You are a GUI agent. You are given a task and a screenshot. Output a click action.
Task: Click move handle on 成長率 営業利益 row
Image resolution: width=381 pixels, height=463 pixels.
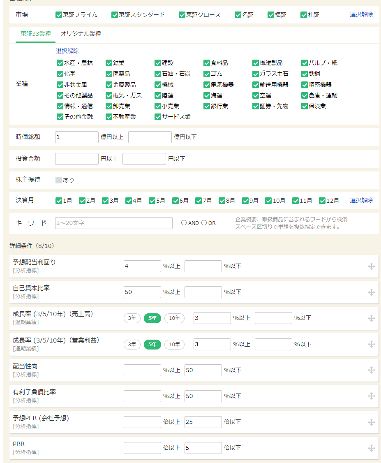click(371, 344)
